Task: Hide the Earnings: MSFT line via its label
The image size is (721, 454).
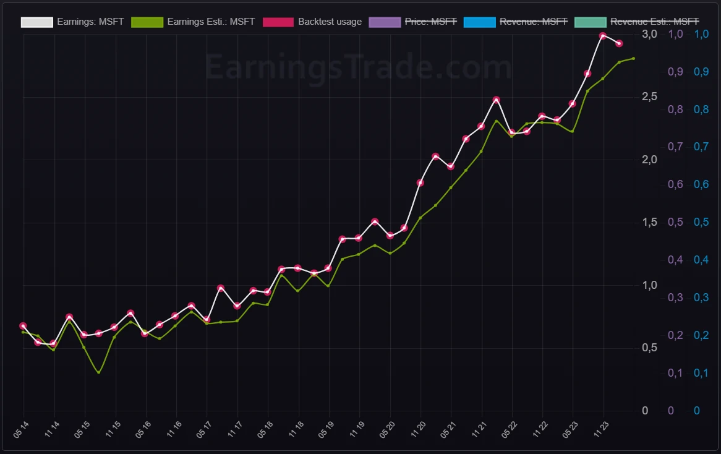Action: (x=90, y=22)
